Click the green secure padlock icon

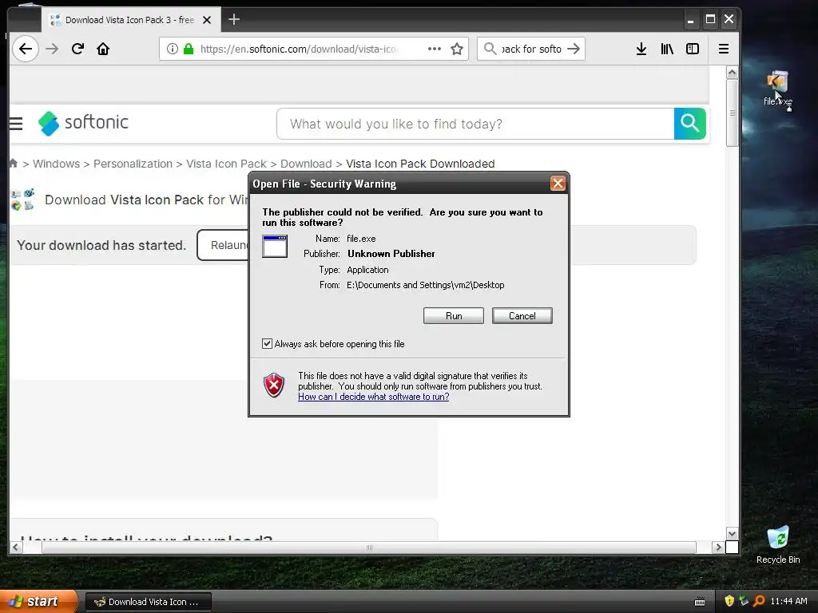coord(189,49)
